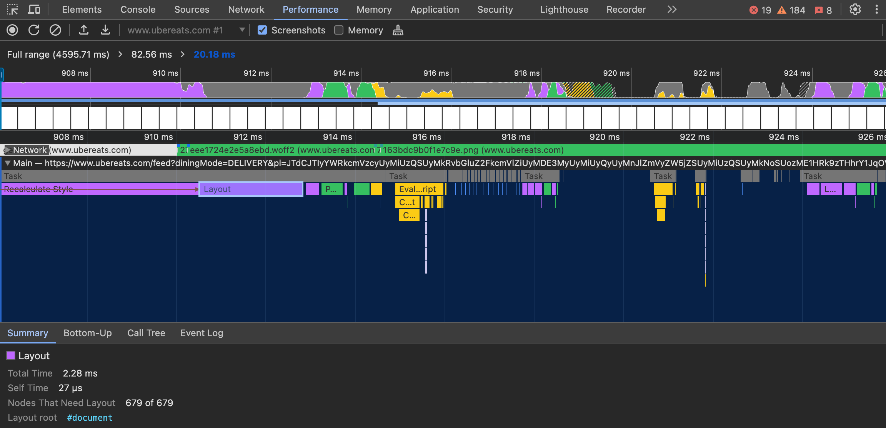Click the purple Layout color swatch
886x428 pixels.
(11, 355)
